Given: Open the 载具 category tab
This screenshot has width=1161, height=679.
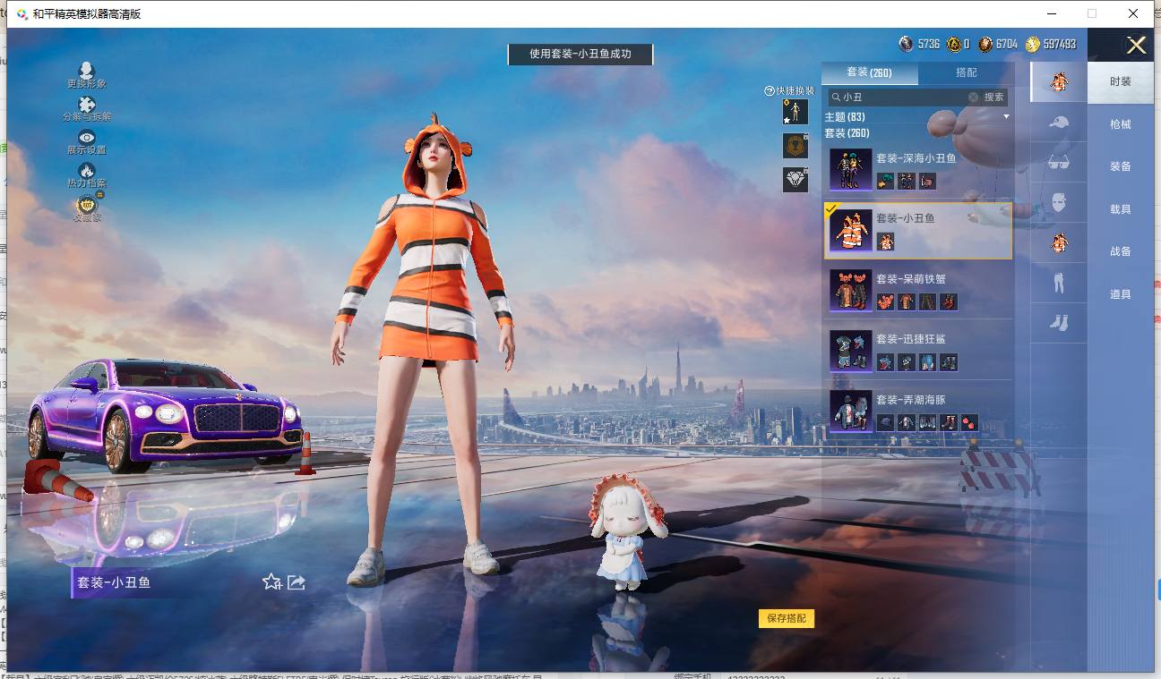Looking at the screenshot, I should click(1121, 209).
